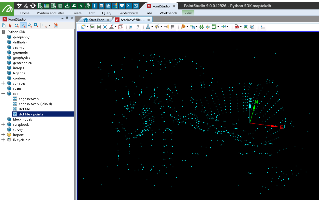This screenshot has width=319, height=200.
Task: Close the /cad/dxf file view tab
Action: 149,20
